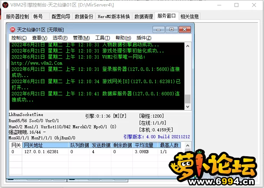Switch to the 帐号 tab

(40, 16)
